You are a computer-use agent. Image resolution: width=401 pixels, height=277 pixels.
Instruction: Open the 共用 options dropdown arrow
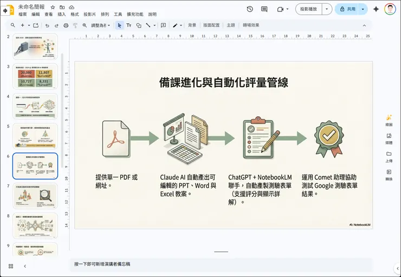tap(363, 9)
